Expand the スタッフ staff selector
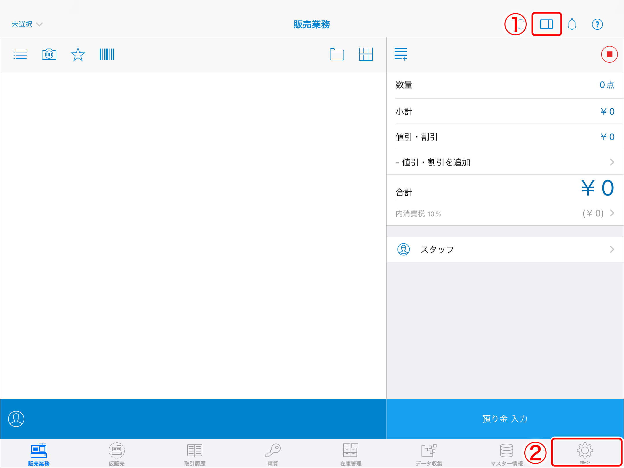Image resolution: width=624 pixels, height=468 pixels. coord(506,249)
